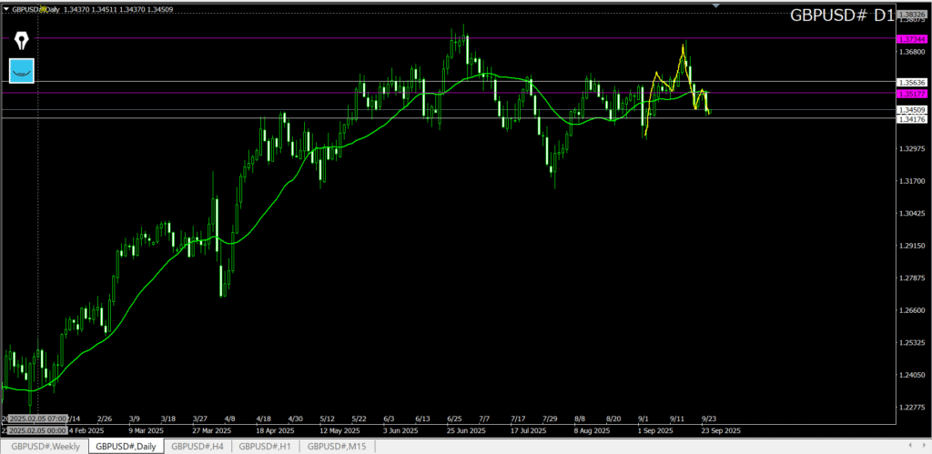This screenshot has width=932, height=454.
Task: Click the blue smiley face icon
Action: tap(22, 70)
